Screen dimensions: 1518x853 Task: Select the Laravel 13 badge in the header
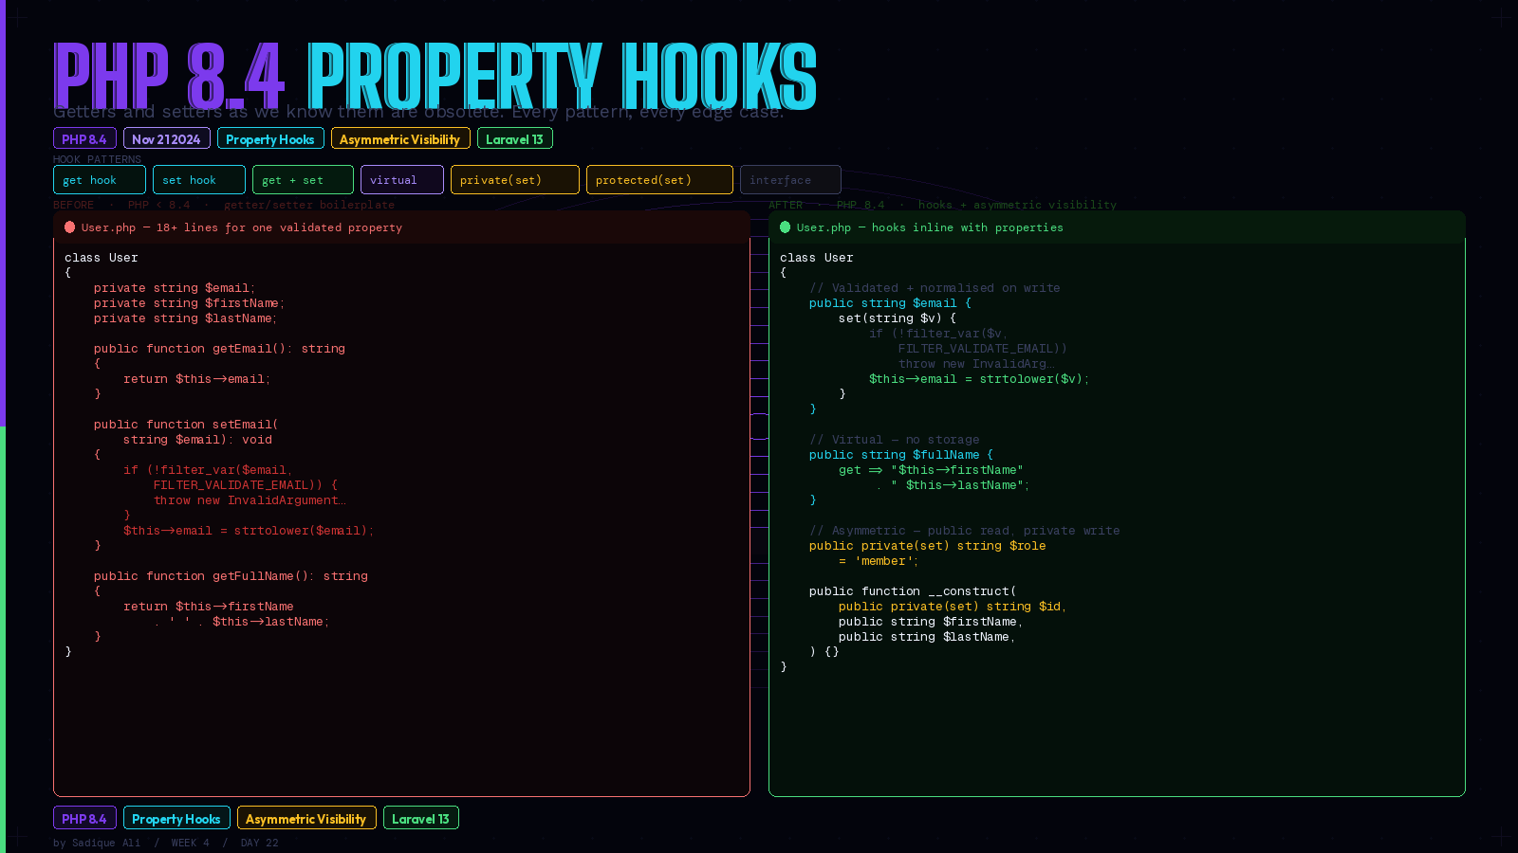514,138
